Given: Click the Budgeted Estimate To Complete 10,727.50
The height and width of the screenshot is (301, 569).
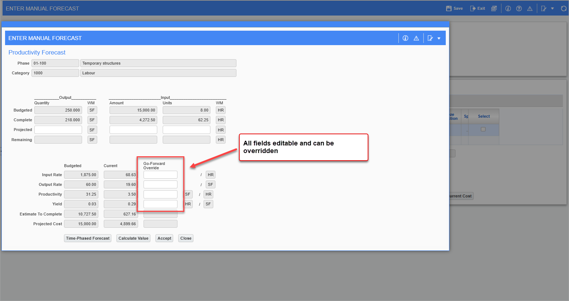Looking at the screenshot, I should pos(81,214).
